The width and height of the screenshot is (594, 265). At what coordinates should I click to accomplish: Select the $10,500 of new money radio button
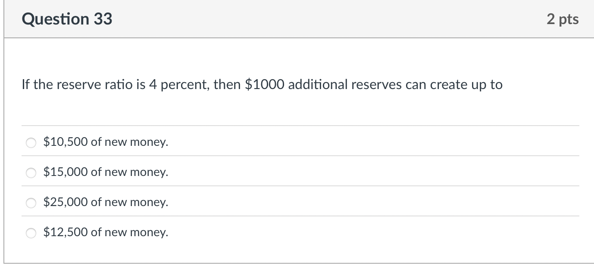coord(31,142)
